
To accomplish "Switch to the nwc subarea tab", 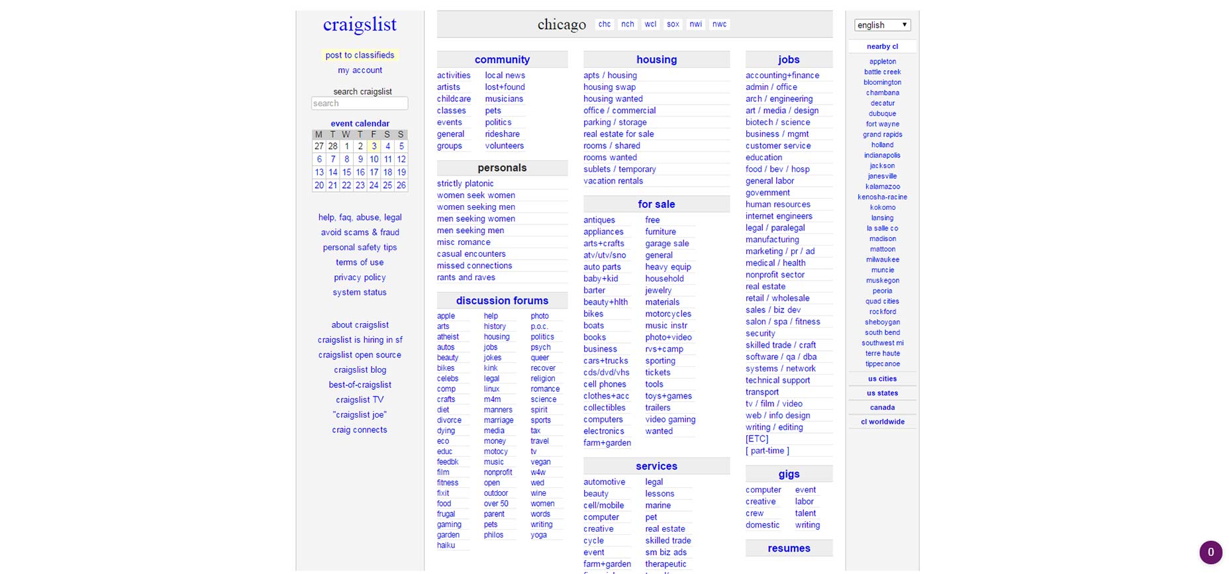I will pyautogui.click(x=719, y=24).
